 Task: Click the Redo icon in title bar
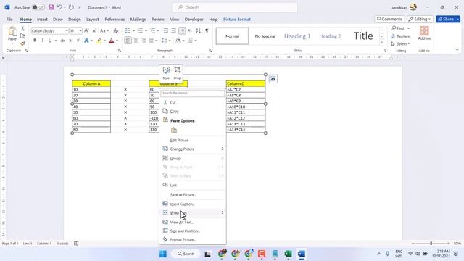(x=71, y=7)
